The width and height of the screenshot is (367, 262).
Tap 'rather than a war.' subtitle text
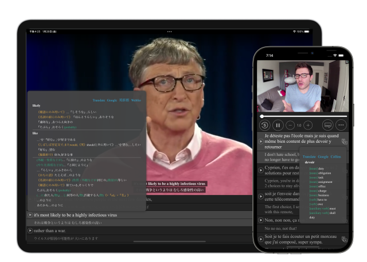(x=50, y=230)
